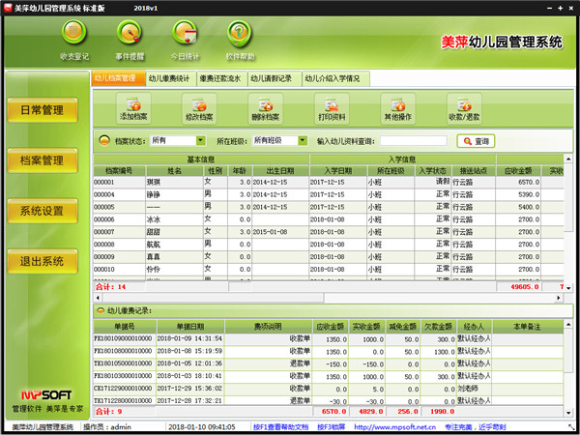Viewport: 580px width, 435px height.
Task: Open the 幼儿介绍入学情况 tab
Action: point(333,78)
